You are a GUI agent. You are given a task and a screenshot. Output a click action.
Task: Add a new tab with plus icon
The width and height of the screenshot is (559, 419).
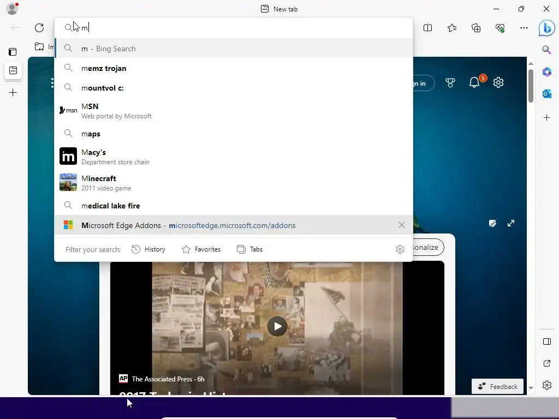click(13, 93)
